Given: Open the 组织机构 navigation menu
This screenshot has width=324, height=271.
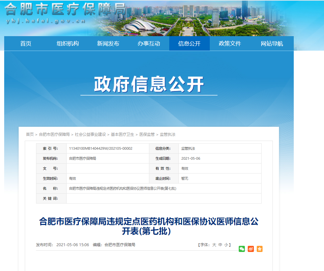Looking at the screenshot, I should [x=68, y=44].
